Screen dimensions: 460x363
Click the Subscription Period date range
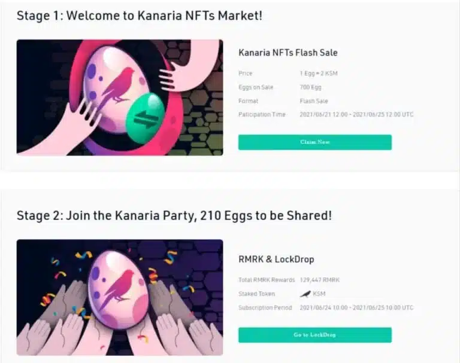356,307
